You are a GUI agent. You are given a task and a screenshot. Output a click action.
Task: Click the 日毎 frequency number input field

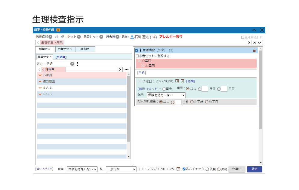pyautogui.click(x=205, y=89)
